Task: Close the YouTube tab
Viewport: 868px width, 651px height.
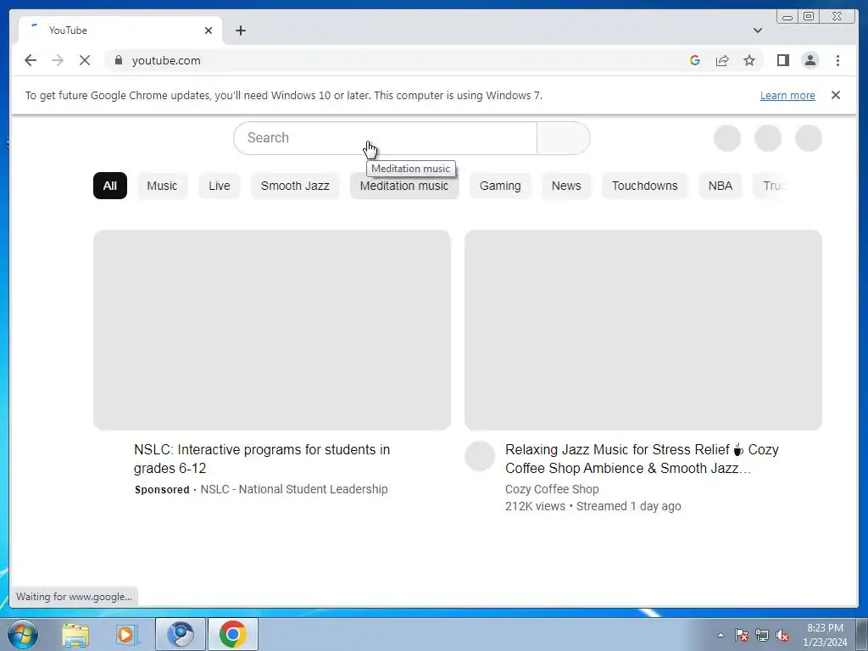Action: tap(209, 31)
